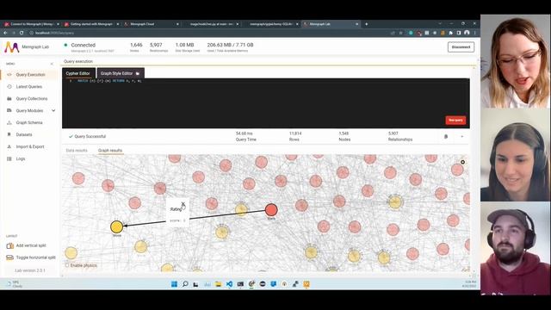
Task: Click the Add vertical split icon
Action: 9,245
